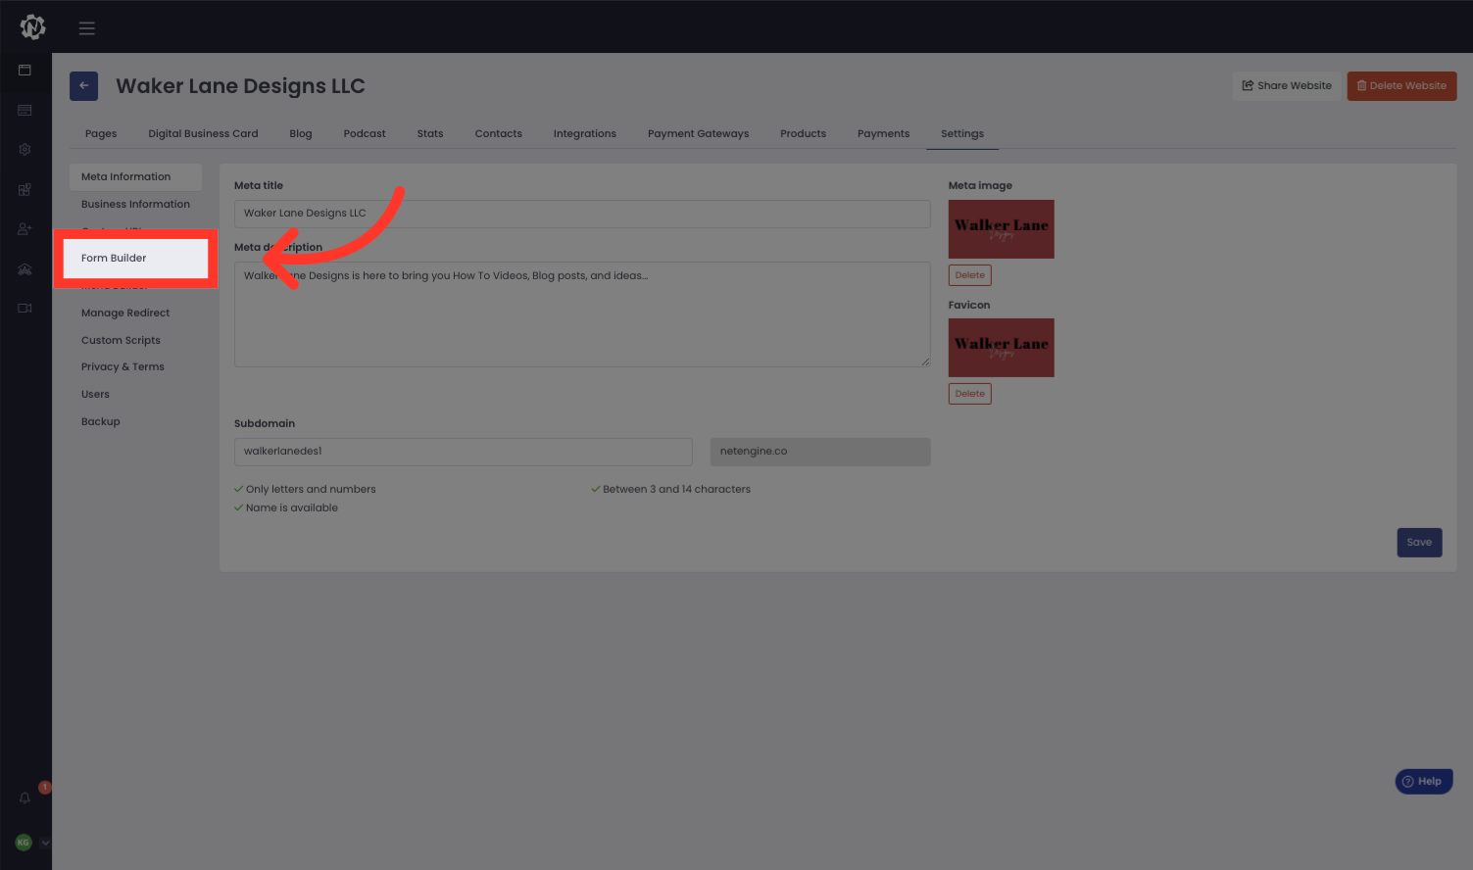This screenshot has height=870, width=1473.
Task: Switch to Digital Business Card tab
Action: tap(203, 134)
